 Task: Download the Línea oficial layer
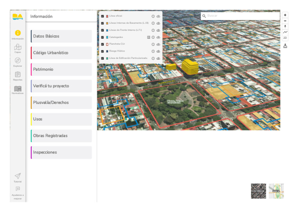158,16
